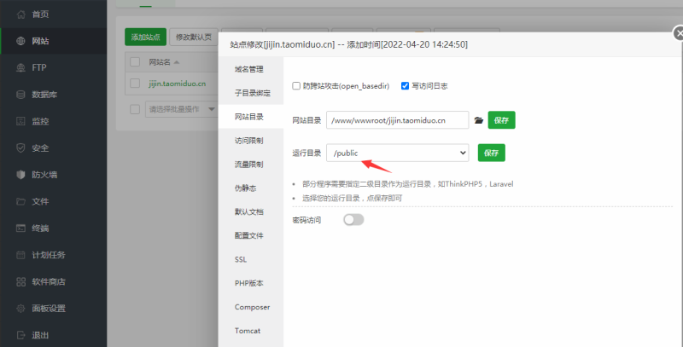This screenshot has height=347, width=683.
Task: Switch to 配置文件 tab
Action: point(250,235)
